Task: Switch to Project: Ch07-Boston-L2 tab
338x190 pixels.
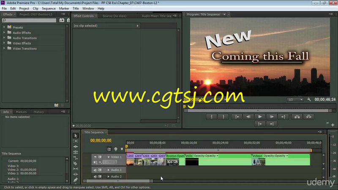Action: point(36,14)
